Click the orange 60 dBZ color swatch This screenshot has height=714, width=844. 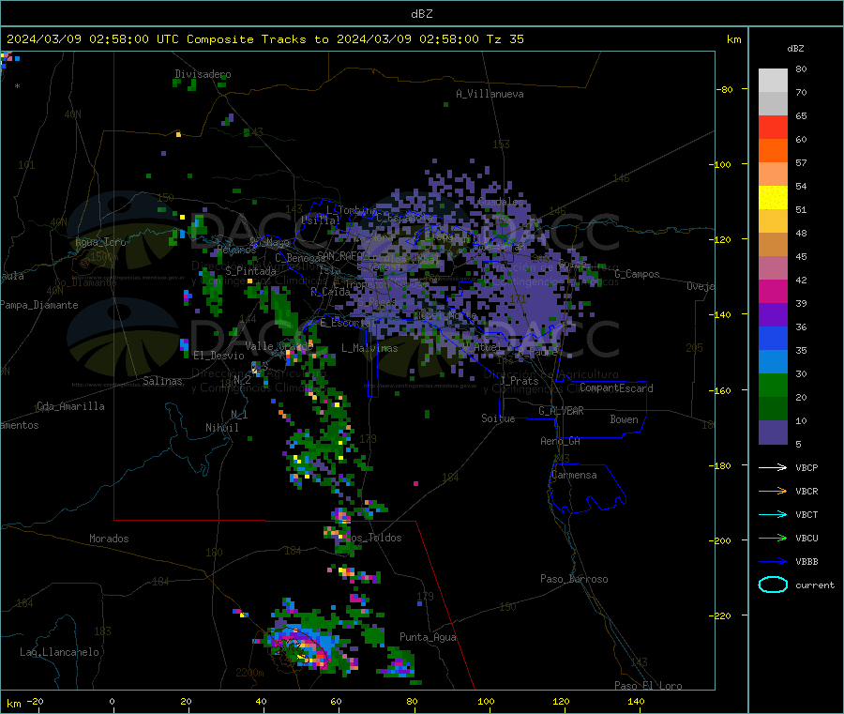(x=773, y=151)
